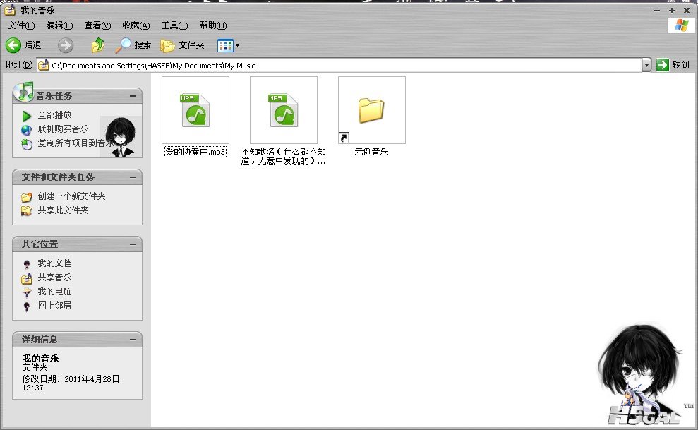Click the Up folder toolbar icon

(98, 45)
